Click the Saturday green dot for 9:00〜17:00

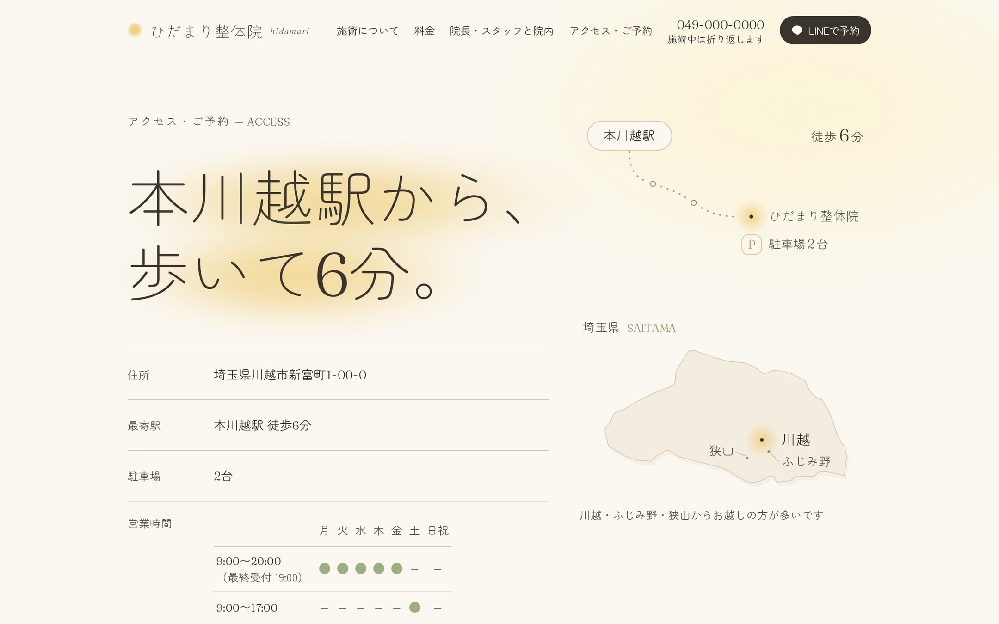click(x=415, y=607)
